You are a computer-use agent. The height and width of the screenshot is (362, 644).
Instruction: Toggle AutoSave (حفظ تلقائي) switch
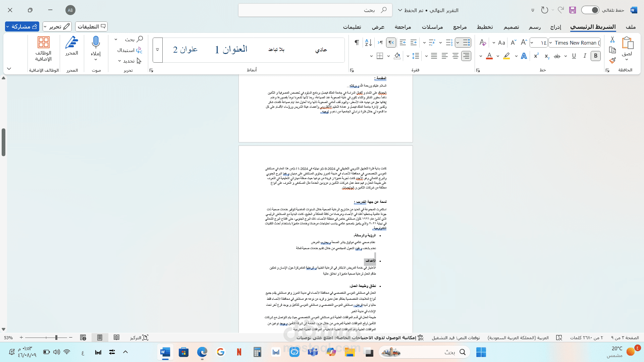(x=590, y=10)
